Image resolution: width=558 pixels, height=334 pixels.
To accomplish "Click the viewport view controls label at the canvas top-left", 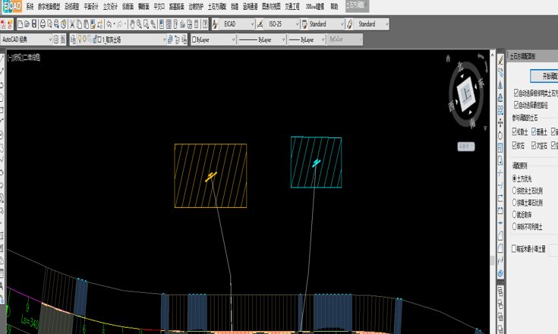I will [x=24, y=57].
